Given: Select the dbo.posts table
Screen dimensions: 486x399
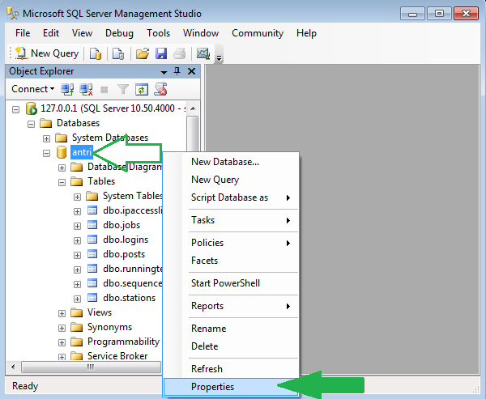Looking at the screenshot, I should (124, 254).
